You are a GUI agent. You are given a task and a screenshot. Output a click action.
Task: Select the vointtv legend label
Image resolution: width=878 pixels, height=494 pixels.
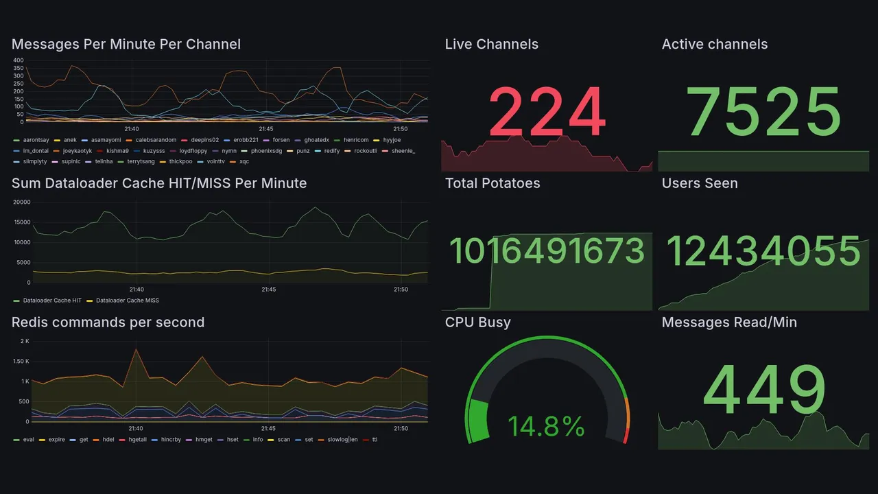point(215,162)
